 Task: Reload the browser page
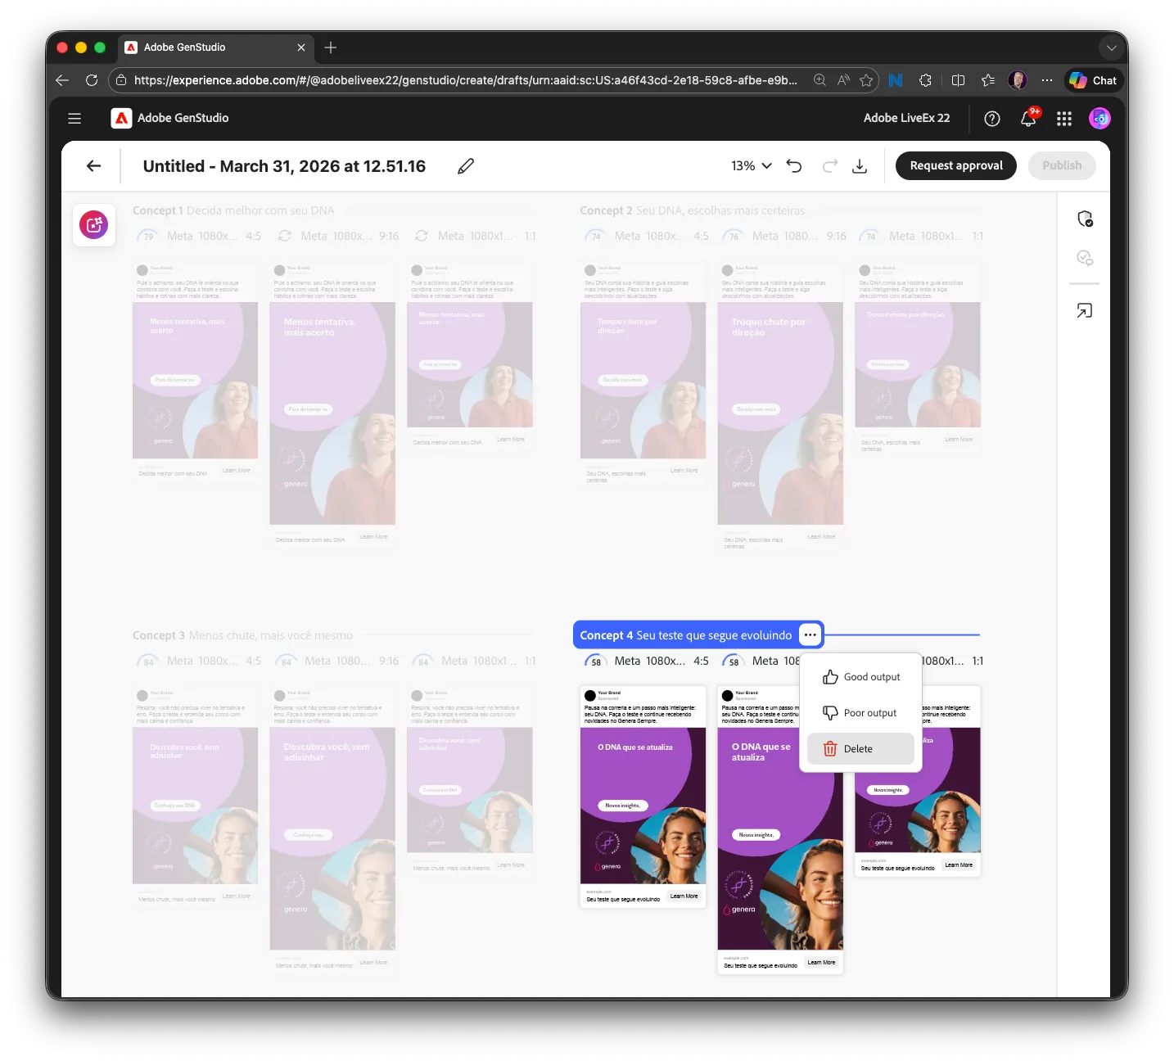(92, 80)
